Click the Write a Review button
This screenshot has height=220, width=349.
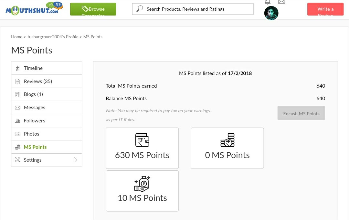coord(325,9)
